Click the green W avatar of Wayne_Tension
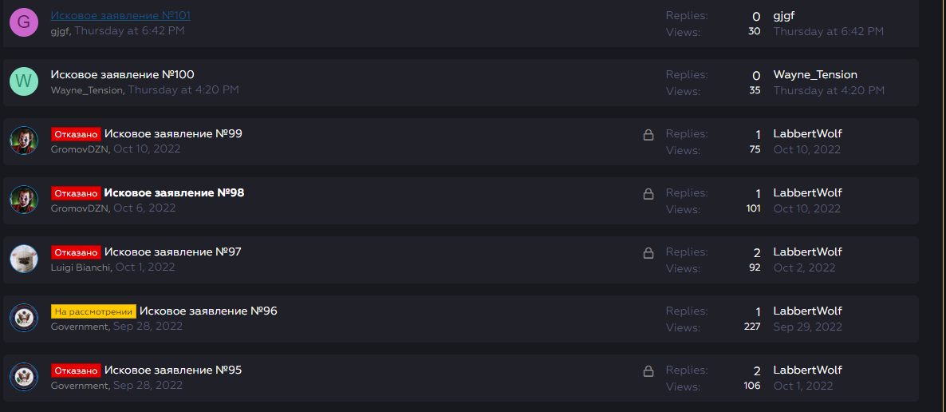 click(24, 81)
